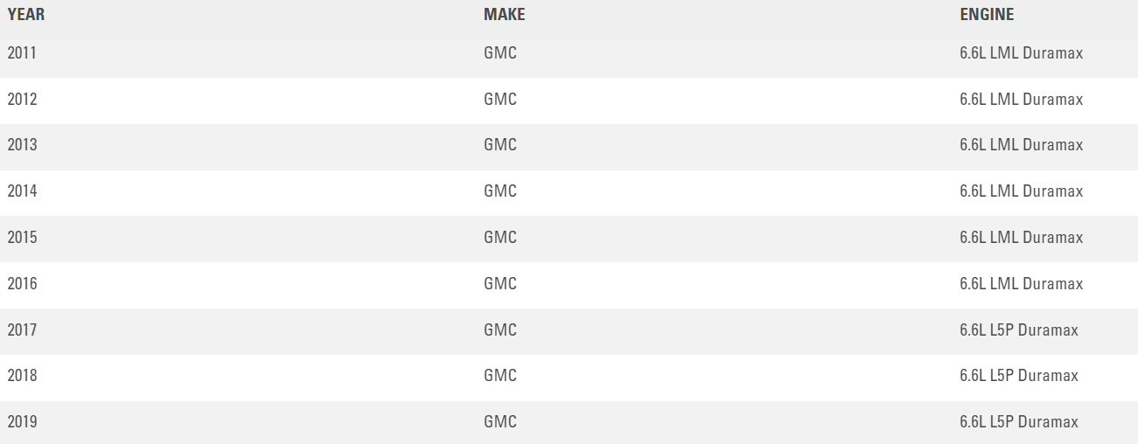Select the 2017 row's L5P Duramax engine

[1018, 330]
